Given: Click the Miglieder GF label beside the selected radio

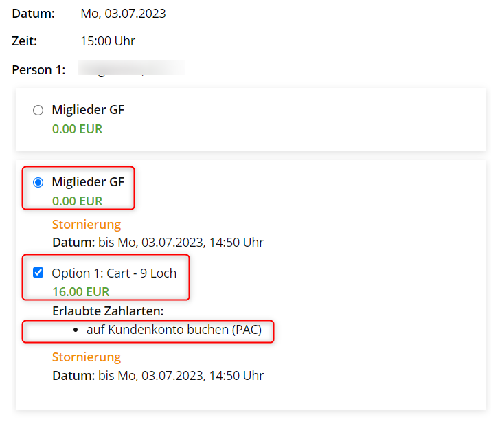Looking at the screenshot, I should [88, 182].
